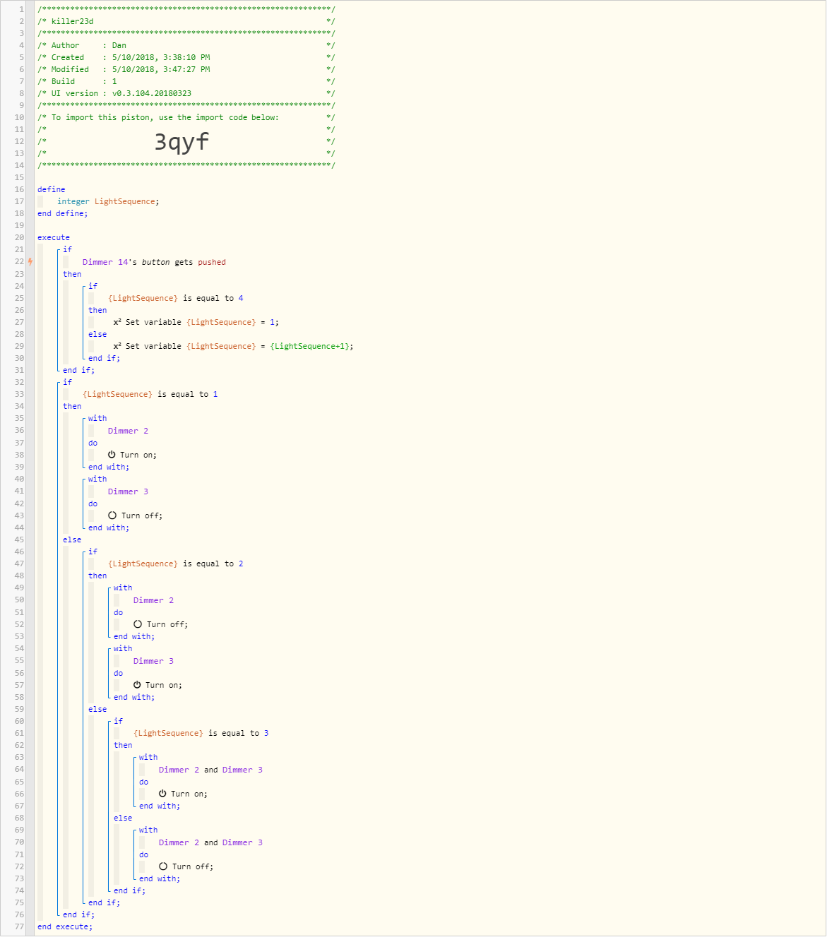This screenshot has height=942, width=832.
Task: Select the define keyword on line 16
Action: pyautogui.click(x=51, y=189)
